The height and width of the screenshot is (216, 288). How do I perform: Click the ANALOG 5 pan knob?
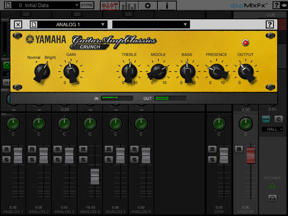tap(116, 124)
